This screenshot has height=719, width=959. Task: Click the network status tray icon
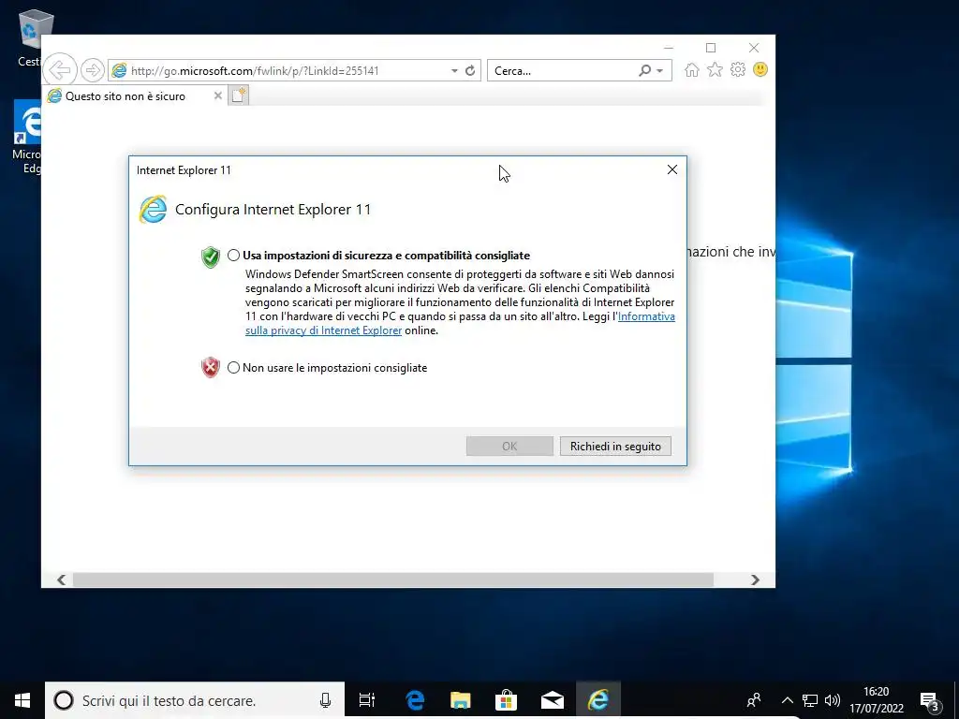(x=810, y=700)
